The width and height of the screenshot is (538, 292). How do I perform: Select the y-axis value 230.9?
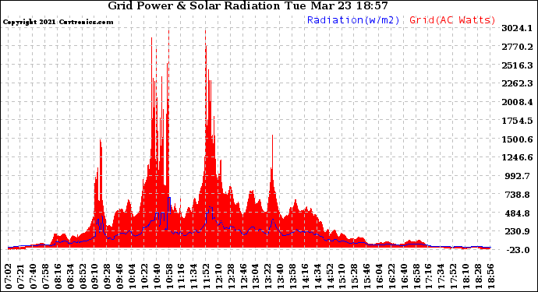click(518, 231)
